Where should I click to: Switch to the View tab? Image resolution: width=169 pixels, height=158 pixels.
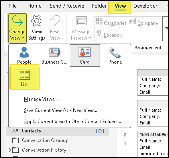[x=120, y=6]
